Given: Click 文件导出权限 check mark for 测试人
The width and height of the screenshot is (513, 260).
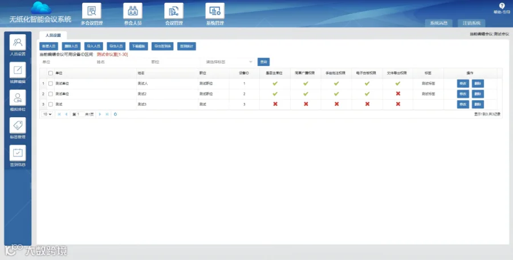Looking at the screenshot, I should 398,84.
